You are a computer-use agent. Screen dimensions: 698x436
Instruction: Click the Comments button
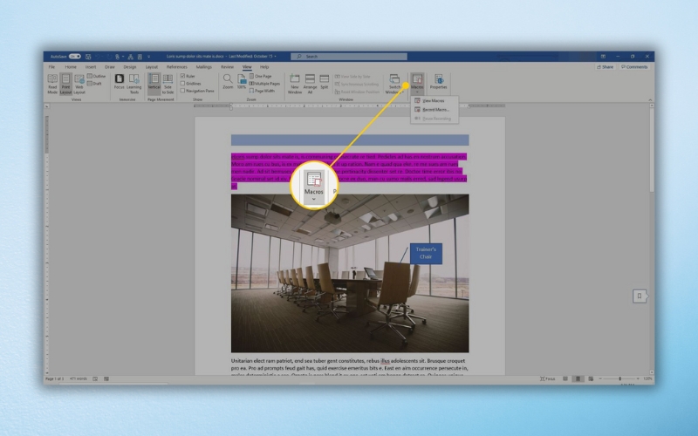coord(634,67)
